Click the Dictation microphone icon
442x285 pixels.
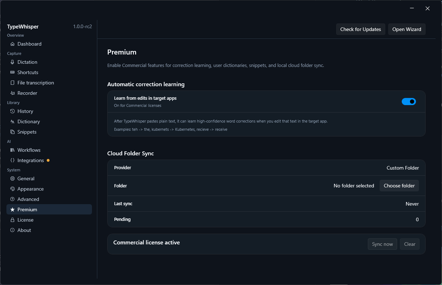tap(12, 62)
